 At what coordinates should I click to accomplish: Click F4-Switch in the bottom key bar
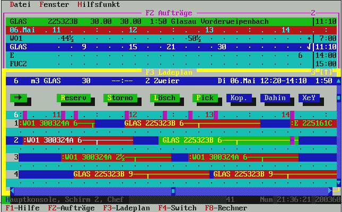pos(177,208)
